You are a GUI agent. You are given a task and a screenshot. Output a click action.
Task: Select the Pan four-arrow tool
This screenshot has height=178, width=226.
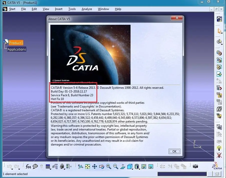[94, 166]
